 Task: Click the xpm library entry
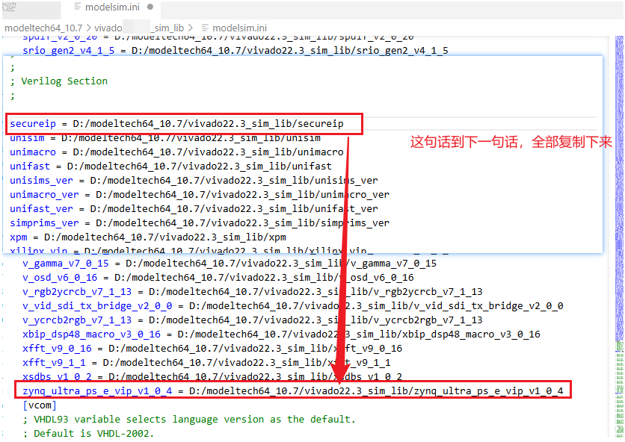24,237
